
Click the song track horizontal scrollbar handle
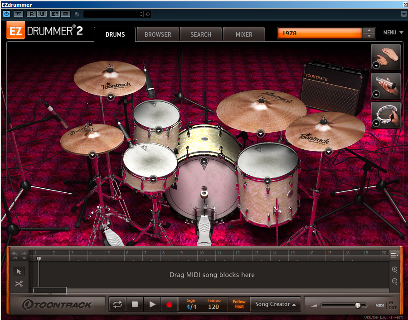tap(49, 291)
